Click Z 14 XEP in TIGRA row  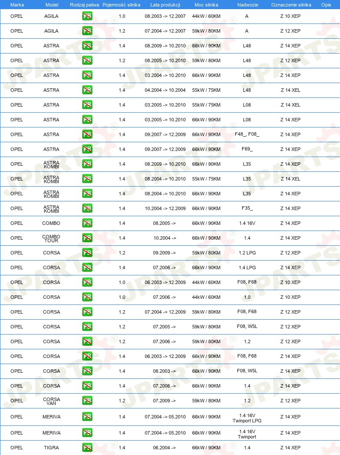290,448
